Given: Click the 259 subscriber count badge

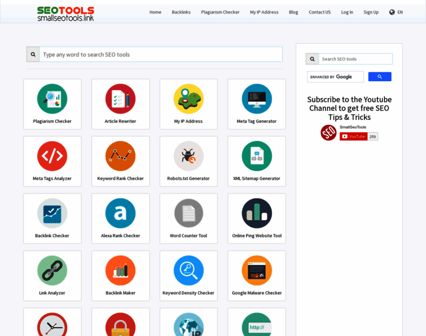Looking at the screenshot, I should click(x=373, y=137).
